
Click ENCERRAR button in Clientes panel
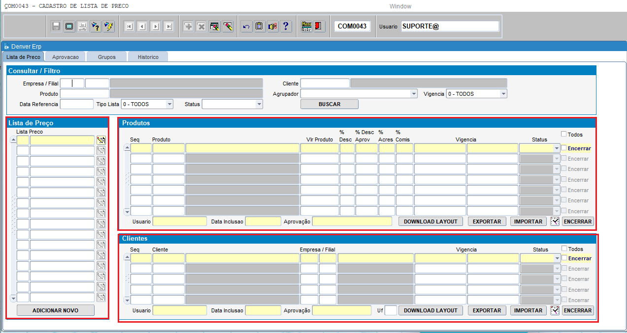pos(578,310)
